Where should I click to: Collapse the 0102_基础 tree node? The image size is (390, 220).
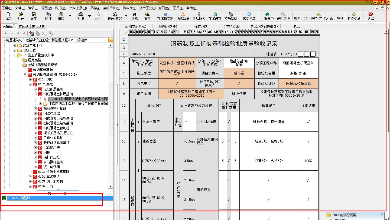30,84
